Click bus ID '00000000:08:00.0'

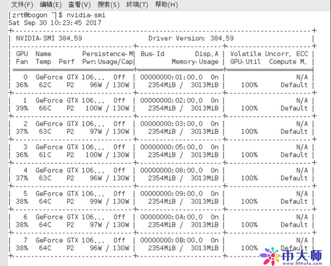coord(172,170)
